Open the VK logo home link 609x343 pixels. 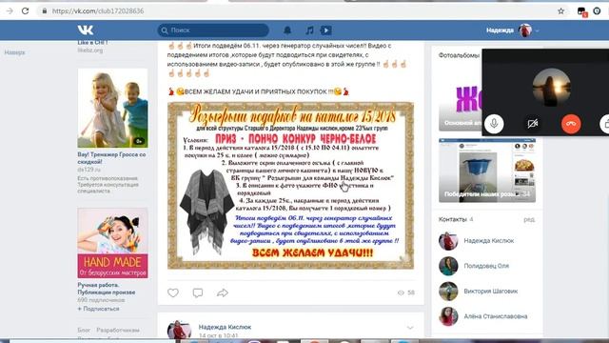pyautogui.click(x=85, y=30)
